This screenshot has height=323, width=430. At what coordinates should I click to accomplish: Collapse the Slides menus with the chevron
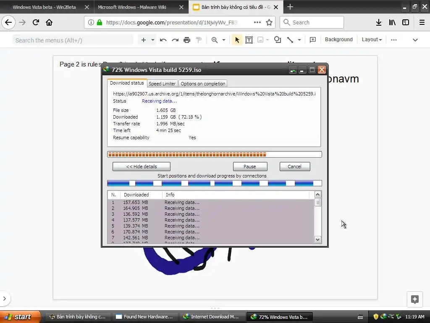[415, 40]
